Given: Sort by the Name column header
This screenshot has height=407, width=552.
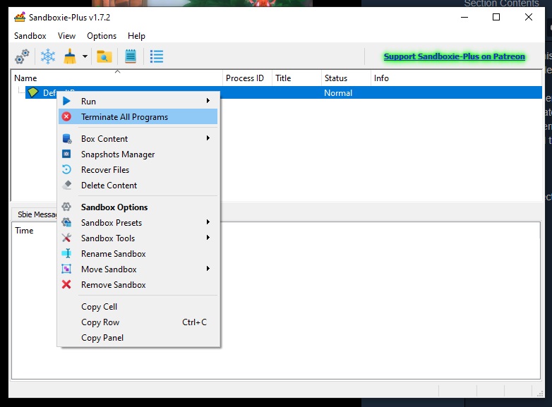Looking at the screenshot, I should (x=117, y=78).
